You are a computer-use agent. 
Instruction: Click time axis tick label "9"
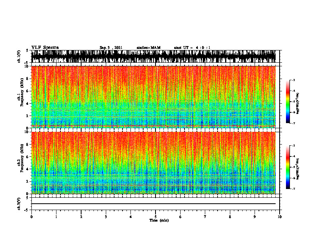(255, 217)
